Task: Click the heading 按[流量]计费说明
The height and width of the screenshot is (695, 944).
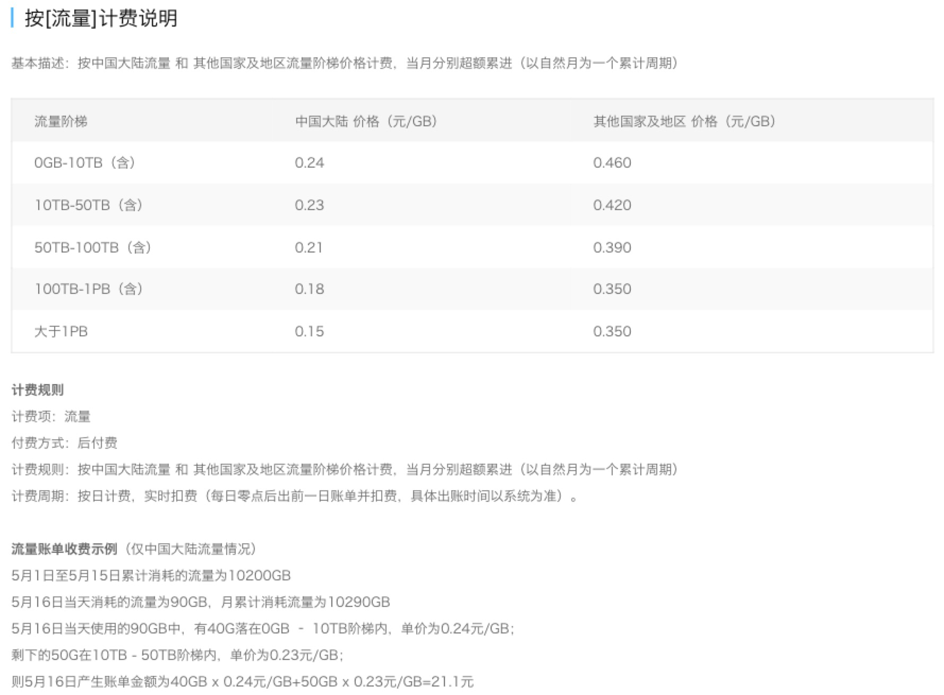Action: (101, 19)
